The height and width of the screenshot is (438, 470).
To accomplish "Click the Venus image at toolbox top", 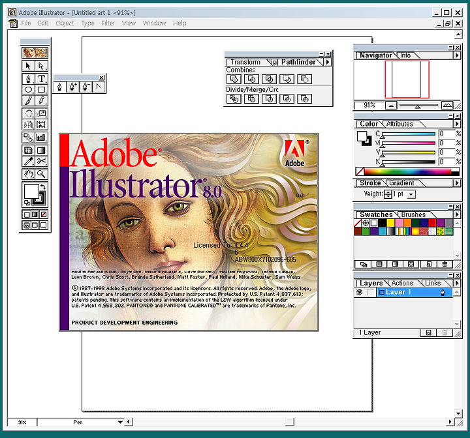I will click(35, 53).
